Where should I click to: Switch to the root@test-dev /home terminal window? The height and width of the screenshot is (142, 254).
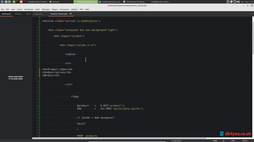click(37, 2)
